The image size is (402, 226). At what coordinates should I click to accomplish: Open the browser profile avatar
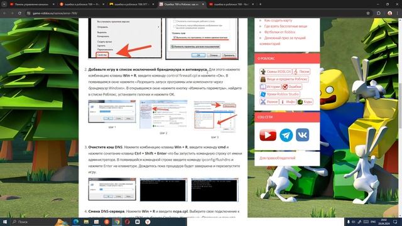point(389,13)
